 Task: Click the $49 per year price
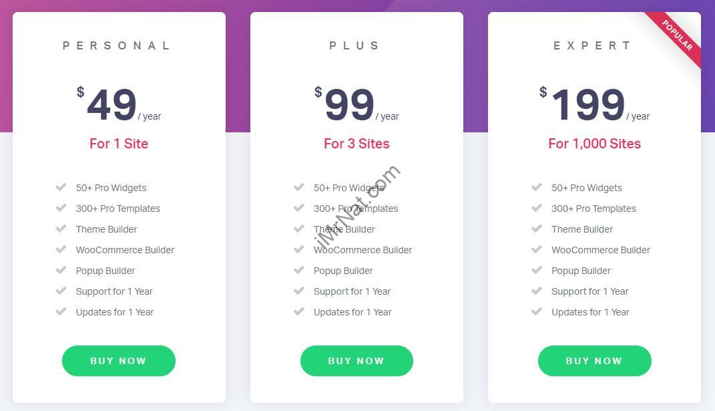pos(119,104)
